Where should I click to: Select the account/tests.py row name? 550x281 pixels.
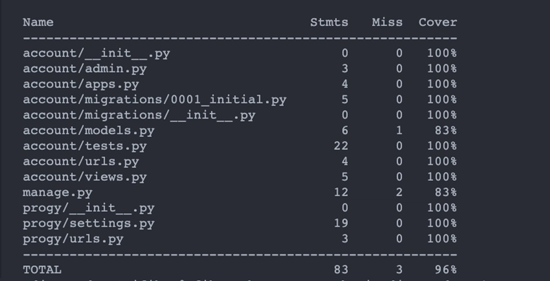(85, 146)
